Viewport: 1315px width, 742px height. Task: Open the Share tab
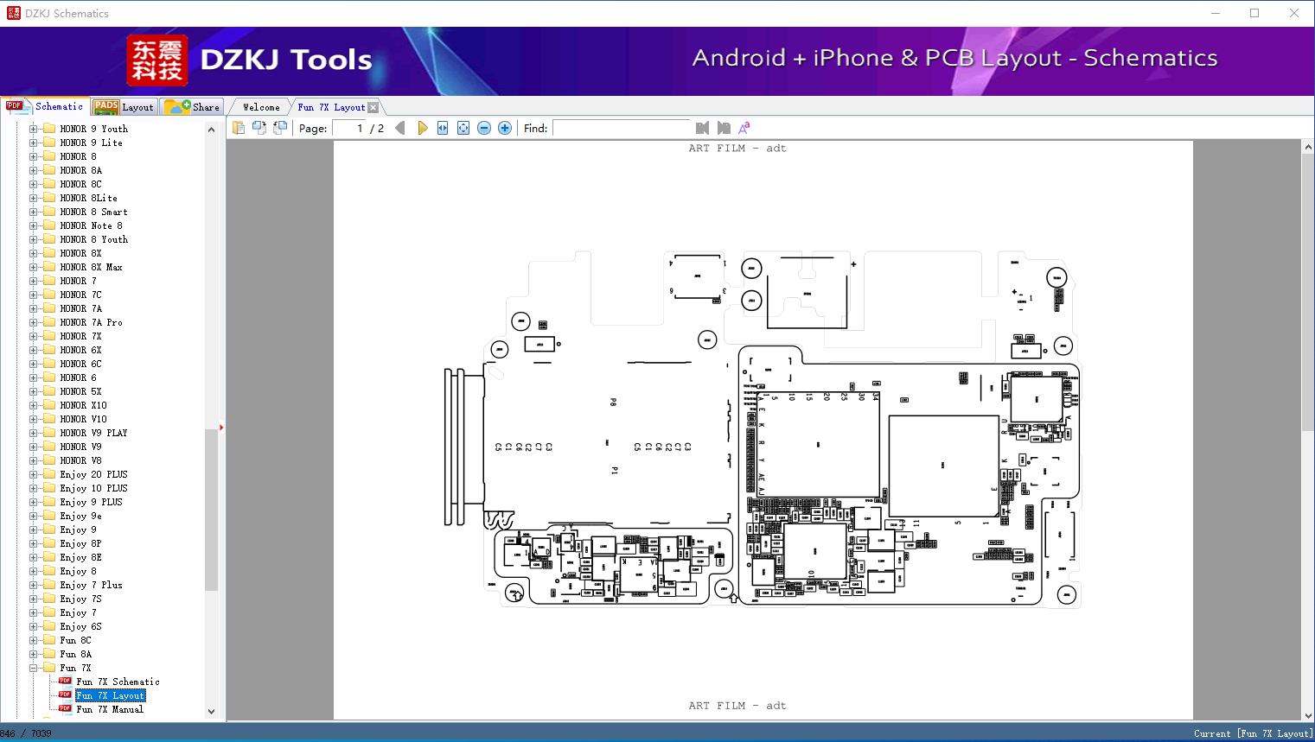(192, 107)
